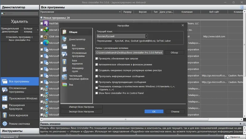Screen dimensions: 246x139
Task: Click the Windows Apps logo icon
Action: [x=5, y=98]
